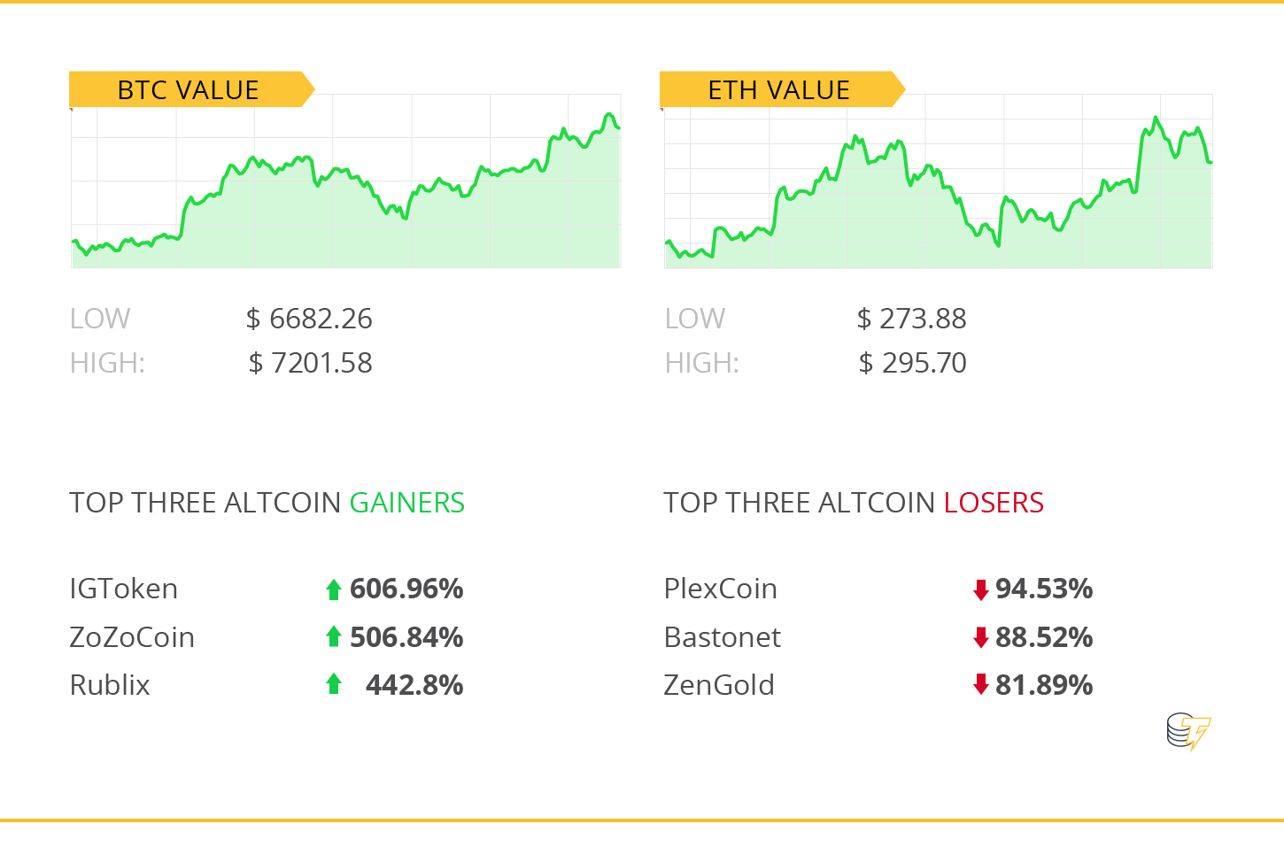The height and width of the screenshot is (855, 1284).
Task: Click green up arrow beside Rublix
Action: 334,683
